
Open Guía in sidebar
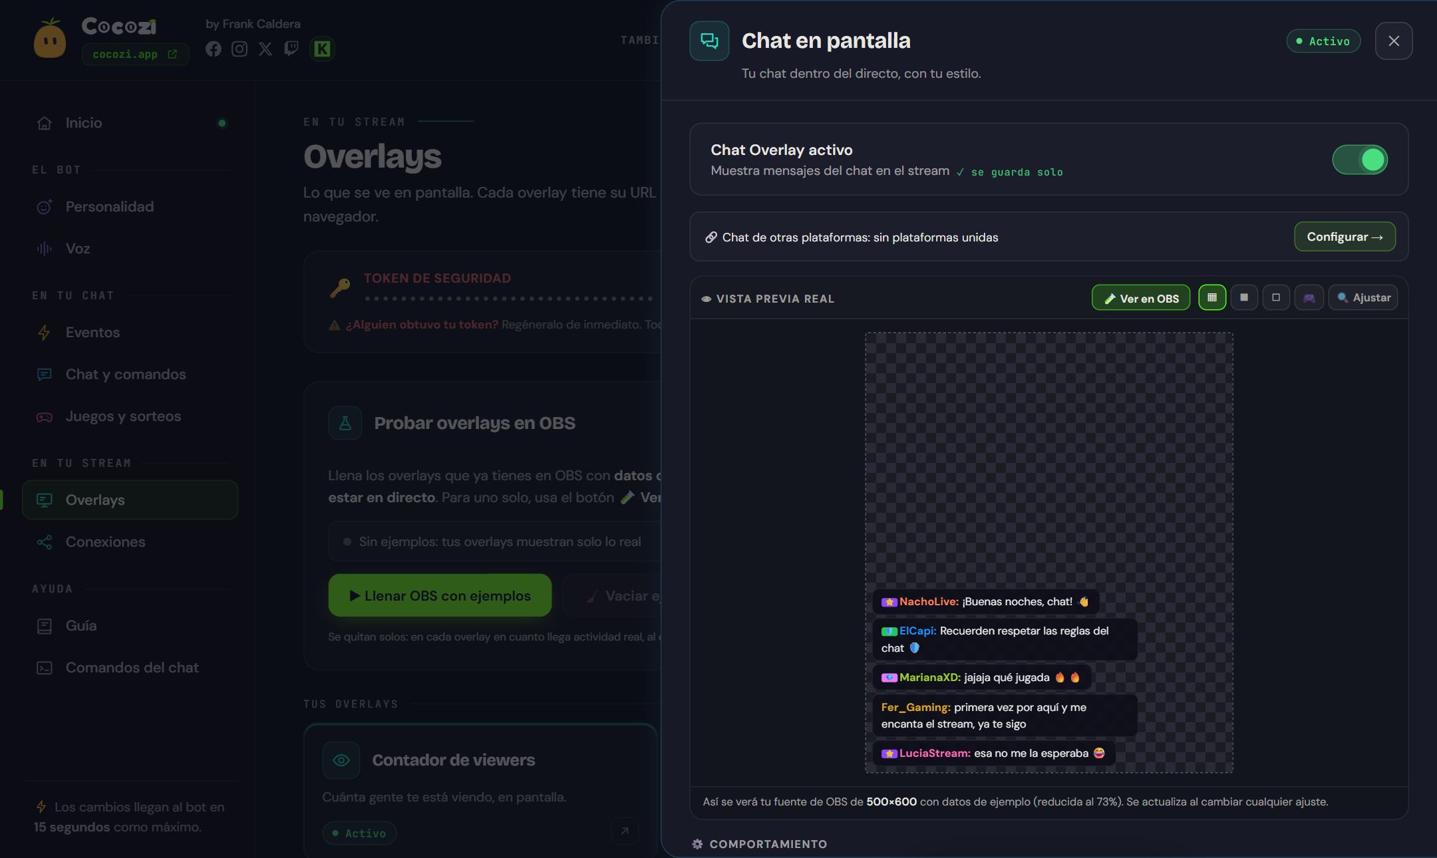coord(130,626)
